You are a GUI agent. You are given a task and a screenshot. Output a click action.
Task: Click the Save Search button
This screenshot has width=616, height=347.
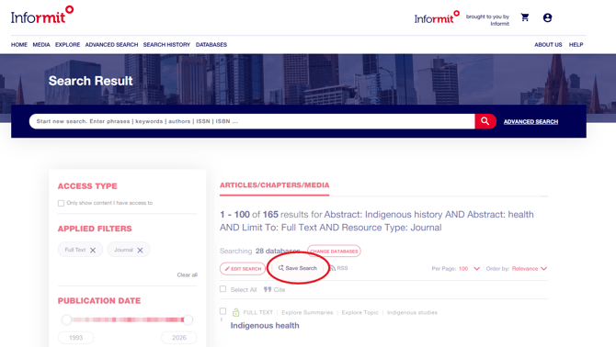297,268
